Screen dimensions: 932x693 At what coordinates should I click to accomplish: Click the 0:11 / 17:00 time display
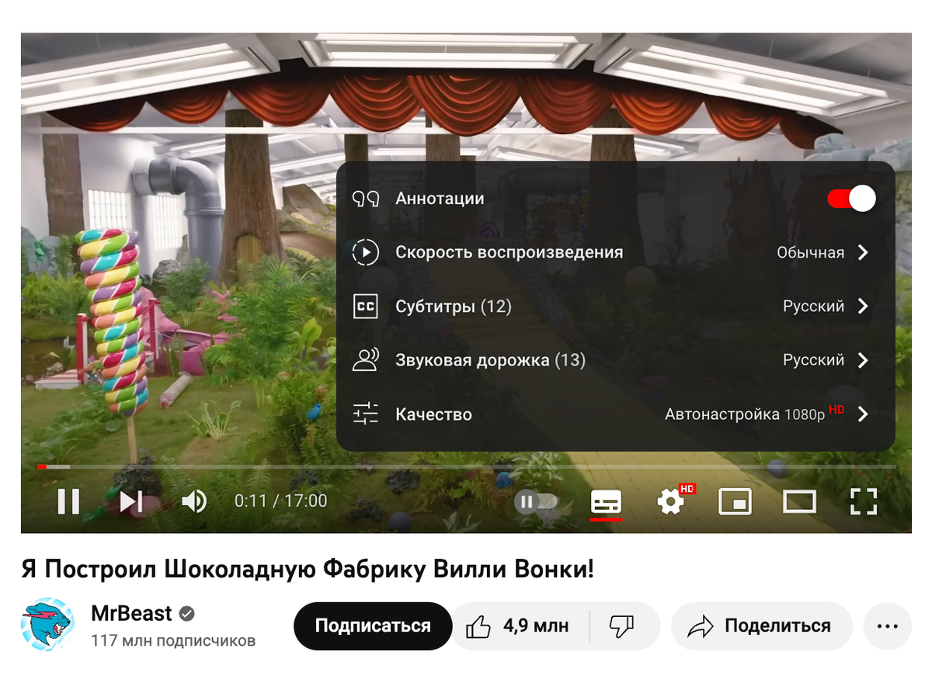(x=281, y=501)
